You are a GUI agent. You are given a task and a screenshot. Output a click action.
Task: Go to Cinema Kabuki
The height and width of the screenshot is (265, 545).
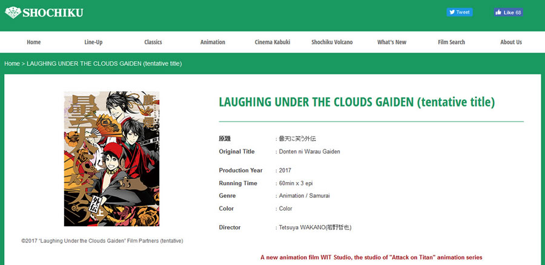click(x=272, y=42)
